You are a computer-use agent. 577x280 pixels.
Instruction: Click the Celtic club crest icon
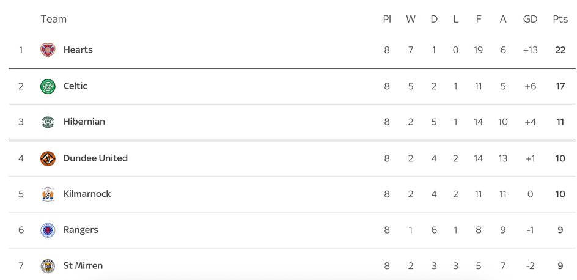pyautogui.click(x=48, y=86)
